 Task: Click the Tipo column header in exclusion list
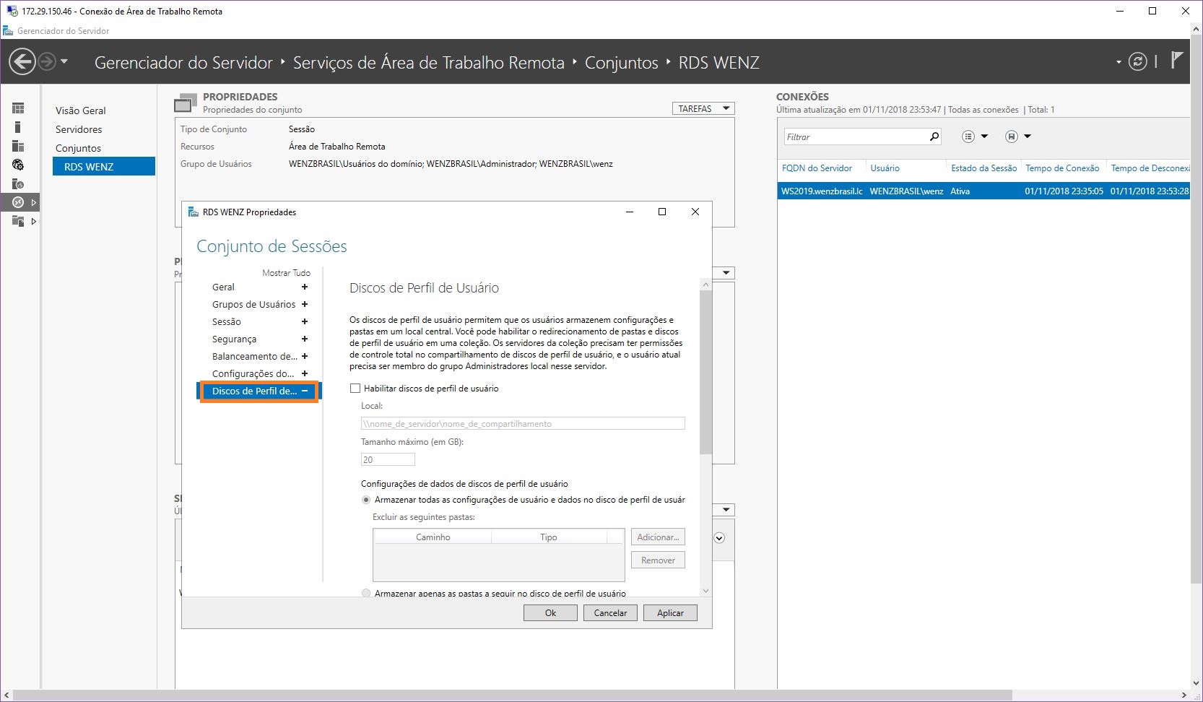pos(549,537)
